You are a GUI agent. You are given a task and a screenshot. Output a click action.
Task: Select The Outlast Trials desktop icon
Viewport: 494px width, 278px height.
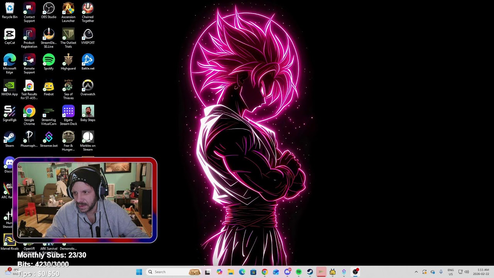pyautogui.click(x=68, y=38)
